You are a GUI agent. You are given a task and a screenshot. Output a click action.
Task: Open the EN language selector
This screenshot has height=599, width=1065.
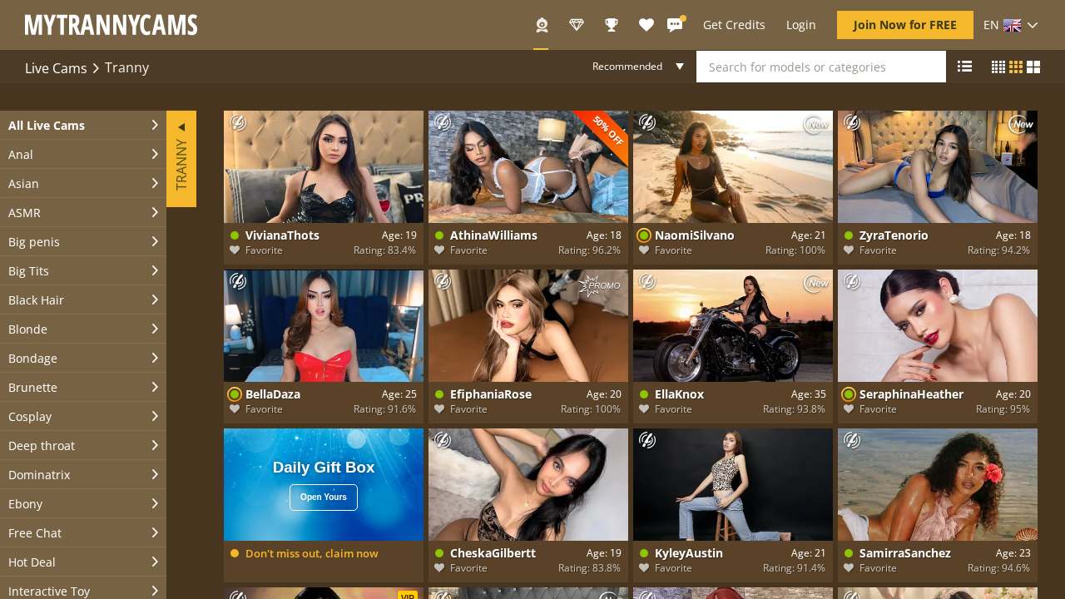[x=1011, y=25]
